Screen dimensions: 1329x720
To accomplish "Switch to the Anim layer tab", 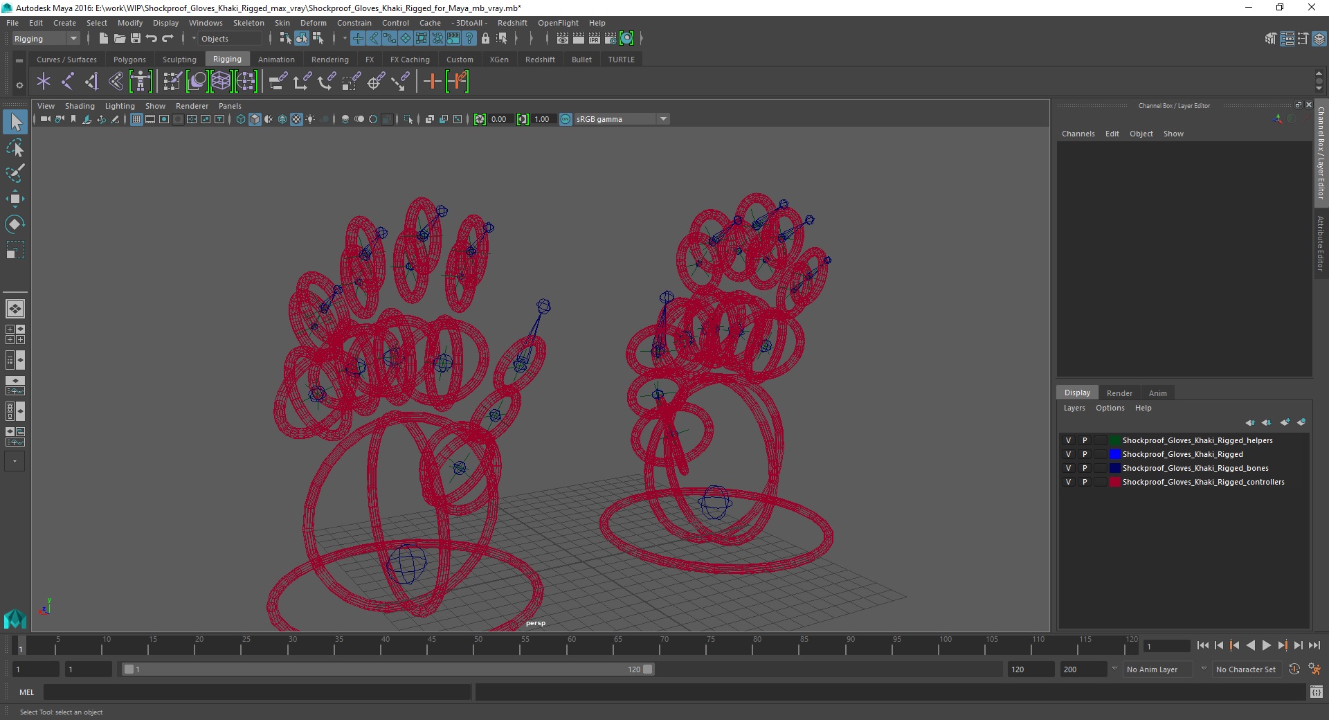I will click(1157, 393).
